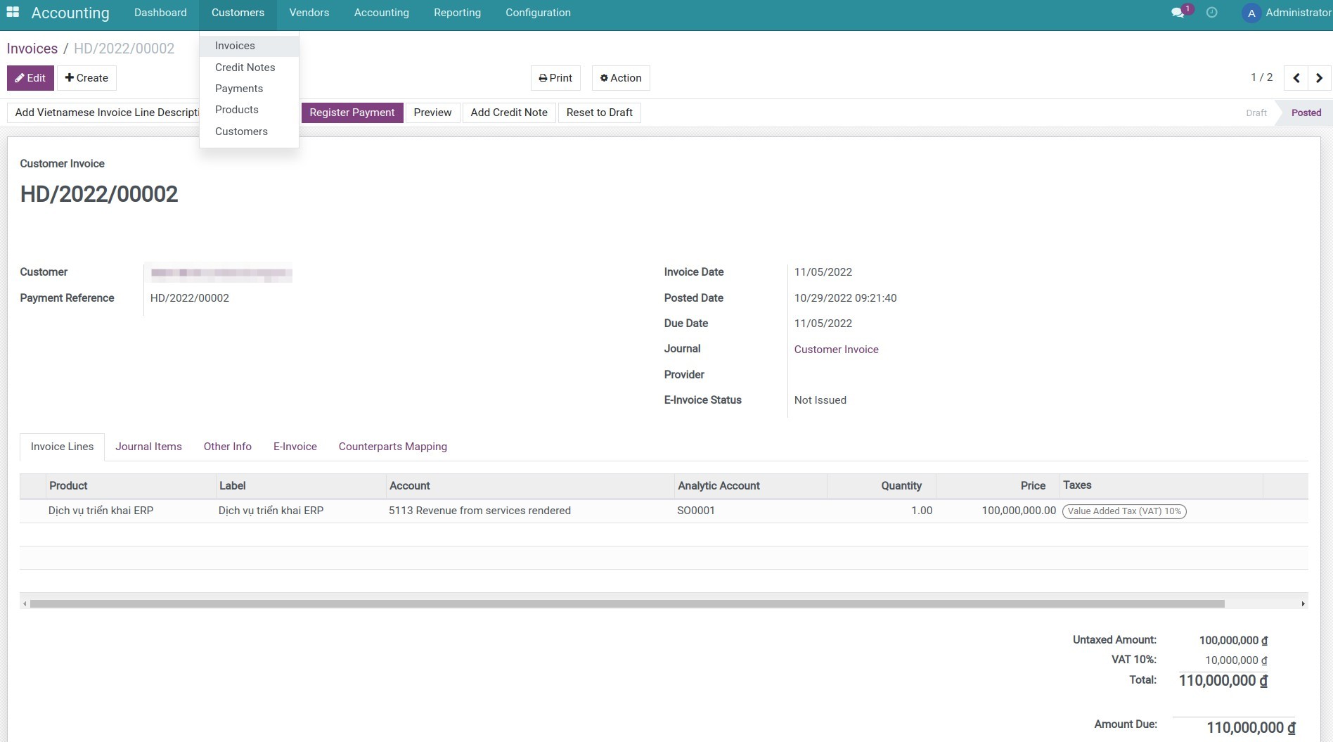Open the E-Invoice tab
This screenshot has height=742, width=1333.
[295, 446]
